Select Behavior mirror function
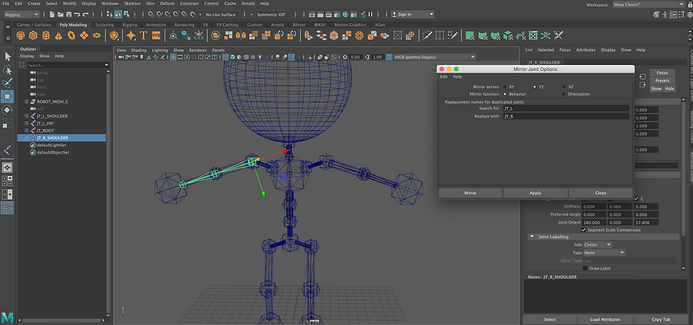693x325 pixels. (505, 94)
